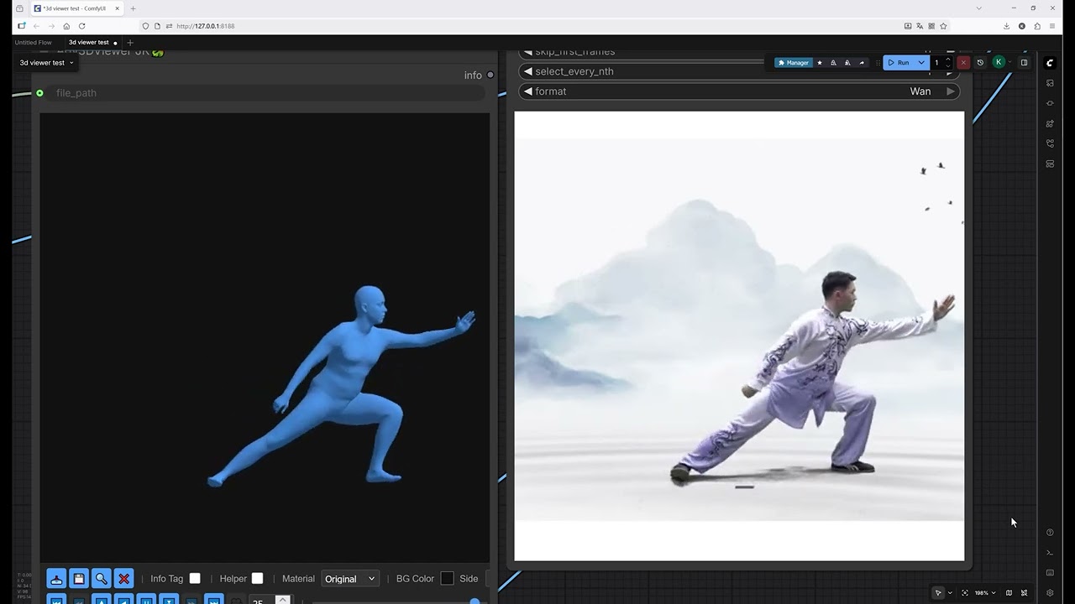Click the load model icon in 3D viewer
Screen dimensions: 1075x604
(x=56, y=579)
